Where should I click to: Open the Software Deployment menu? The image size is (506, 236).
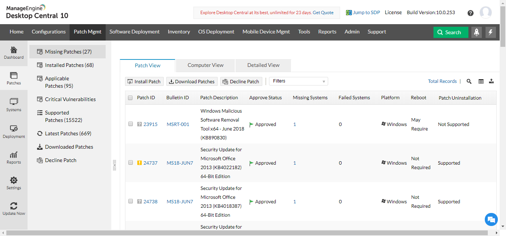coord(134,32)
